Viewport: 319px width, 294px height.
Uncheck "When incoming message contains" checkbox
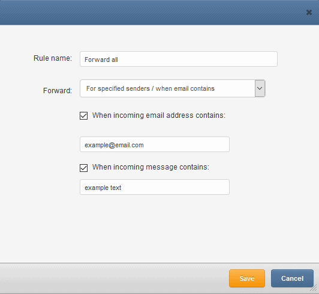[x=83, y=168]
